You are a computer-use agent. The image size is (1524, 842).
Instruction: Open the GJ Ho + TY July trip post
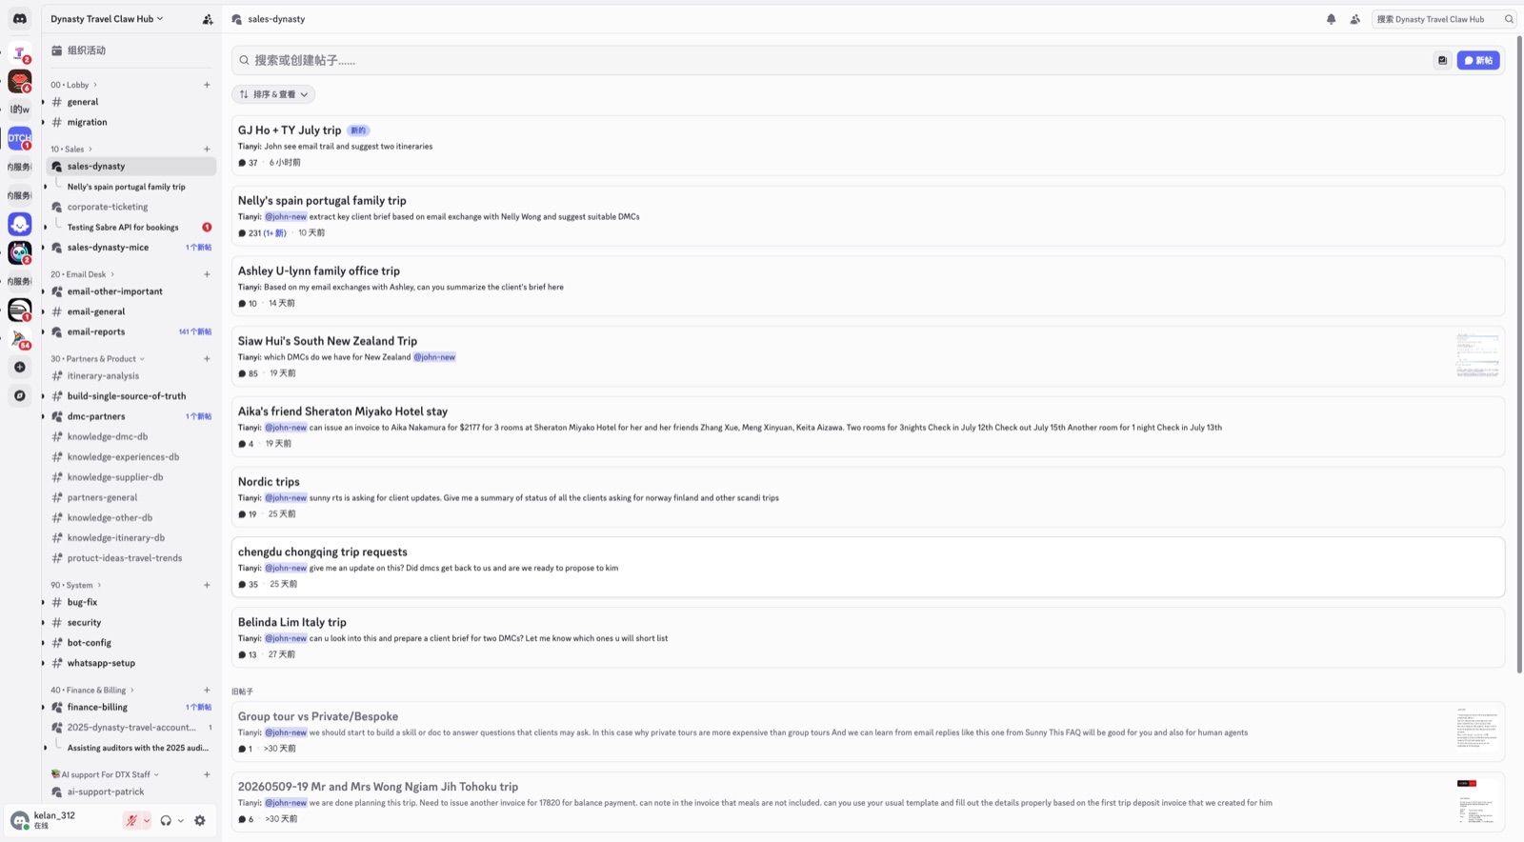point(868,146)
